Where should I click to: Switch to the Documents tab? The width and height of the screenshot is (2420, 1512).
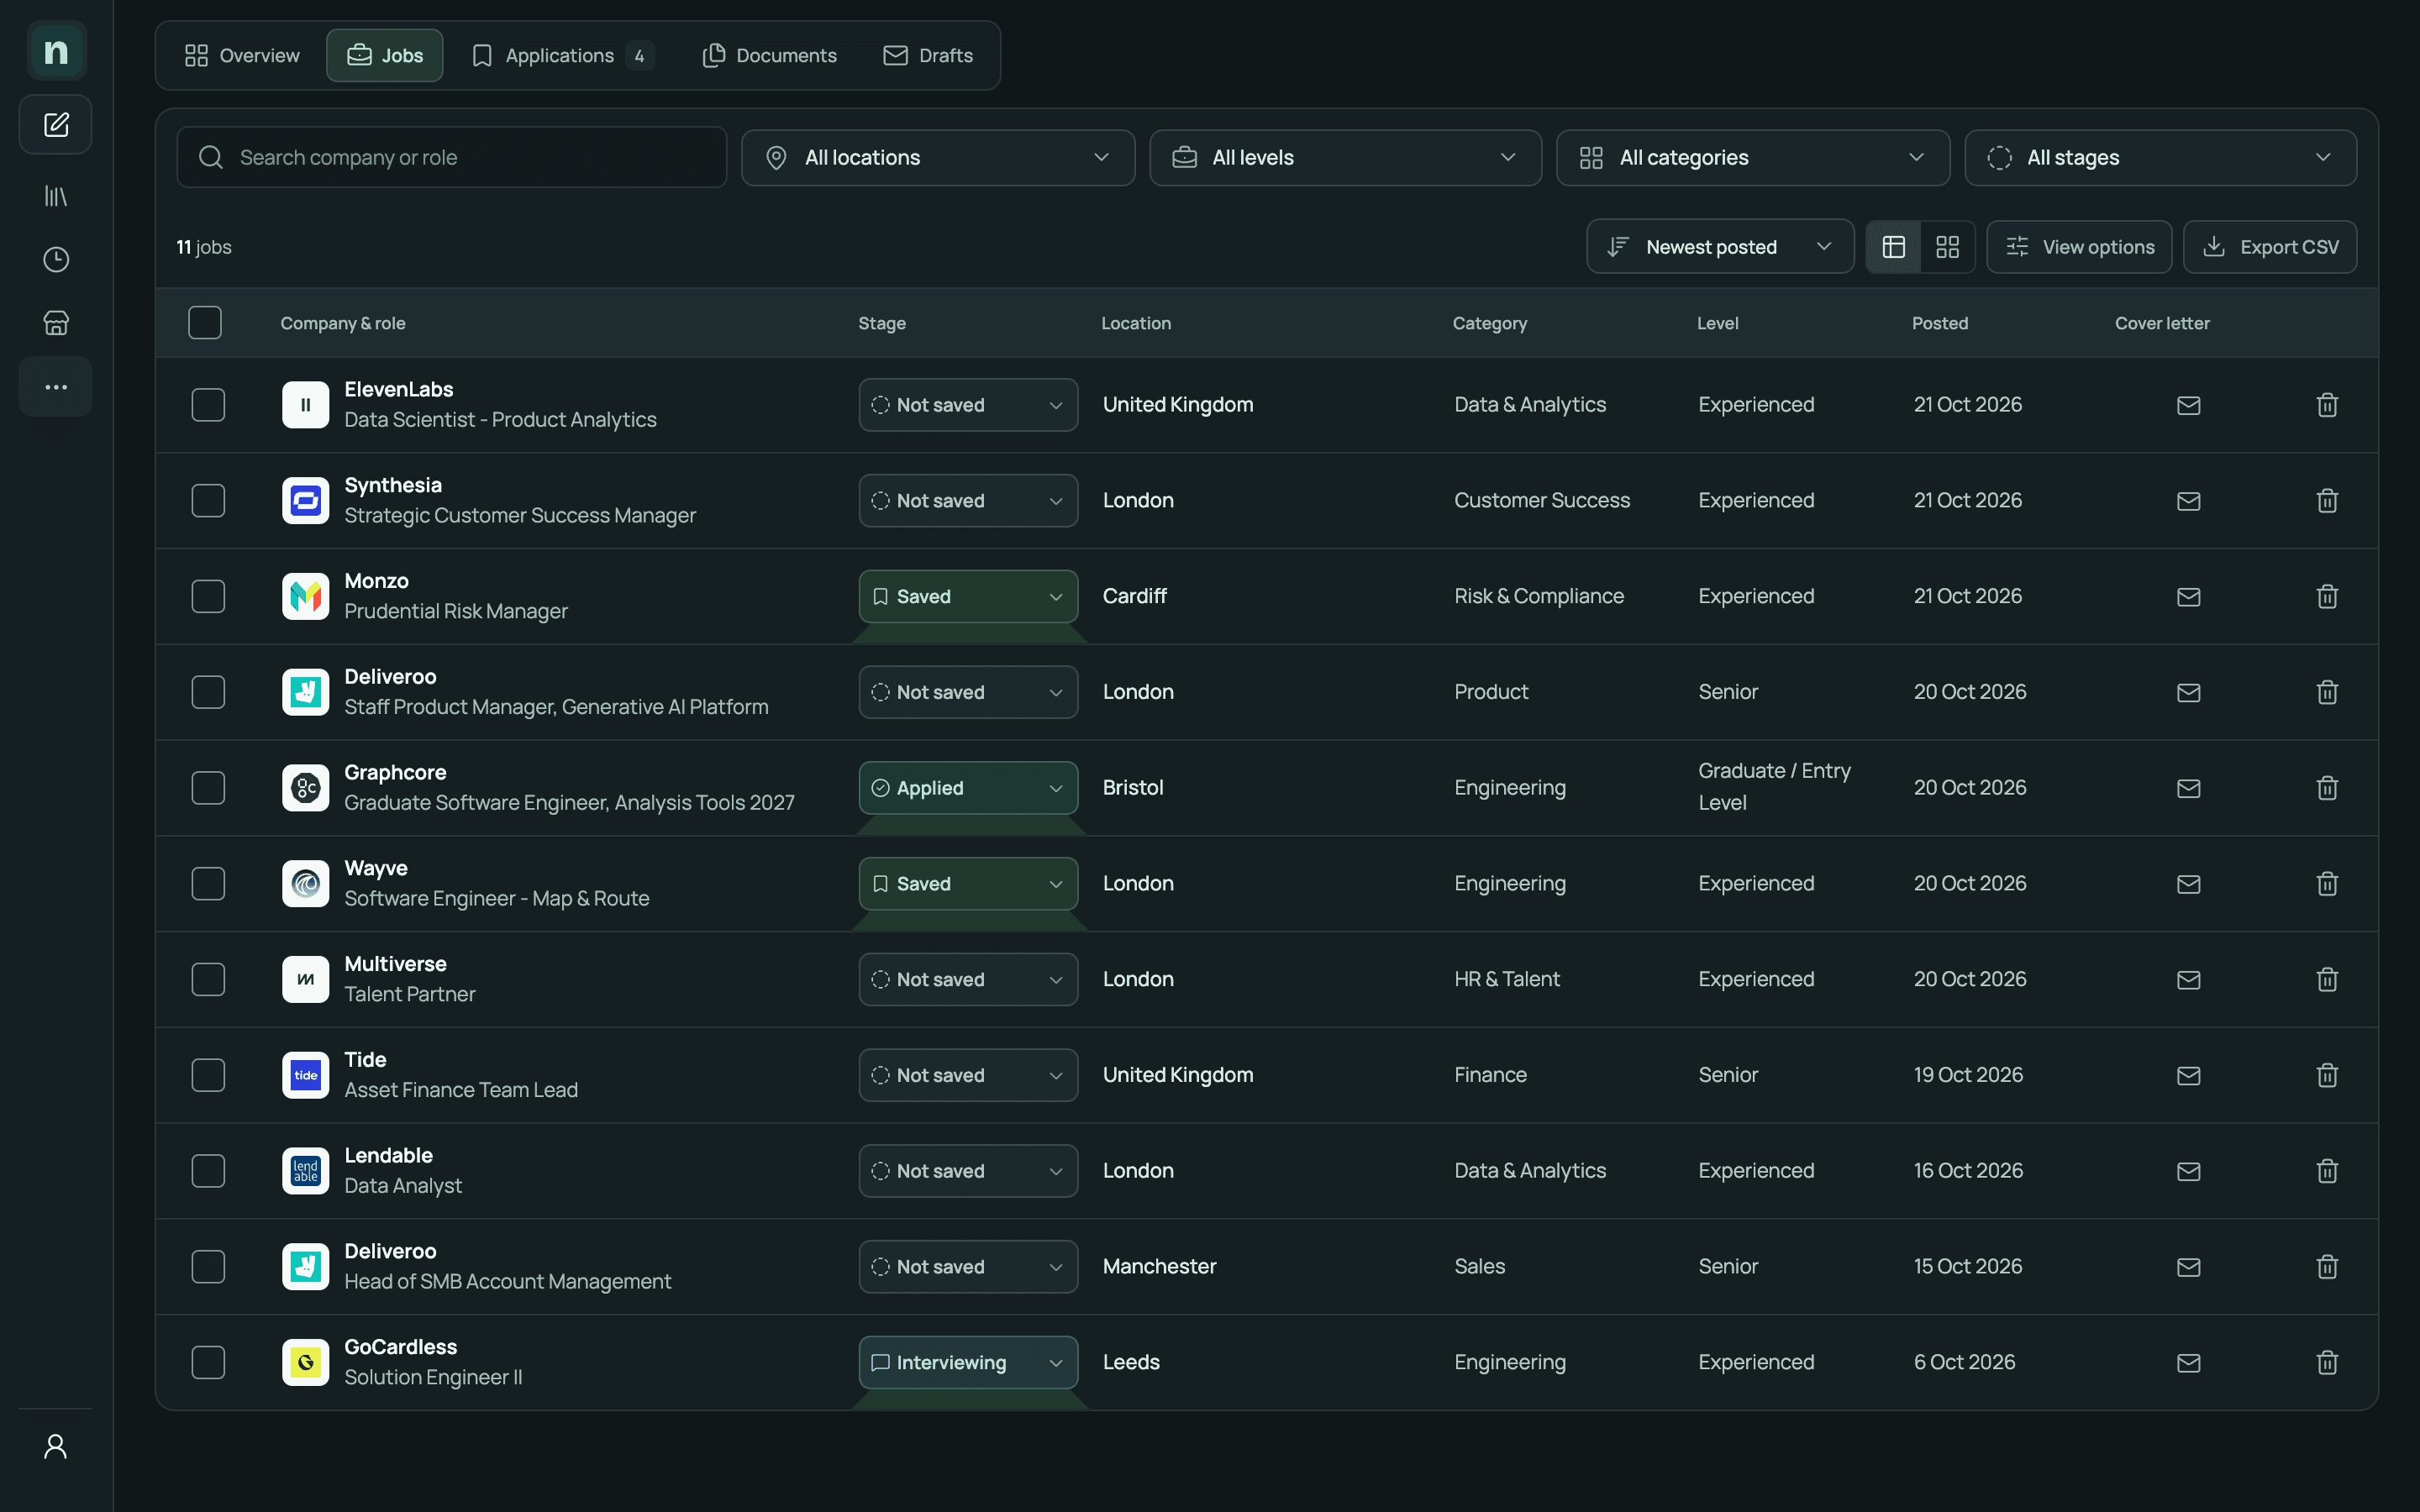[x=769, y=56]
